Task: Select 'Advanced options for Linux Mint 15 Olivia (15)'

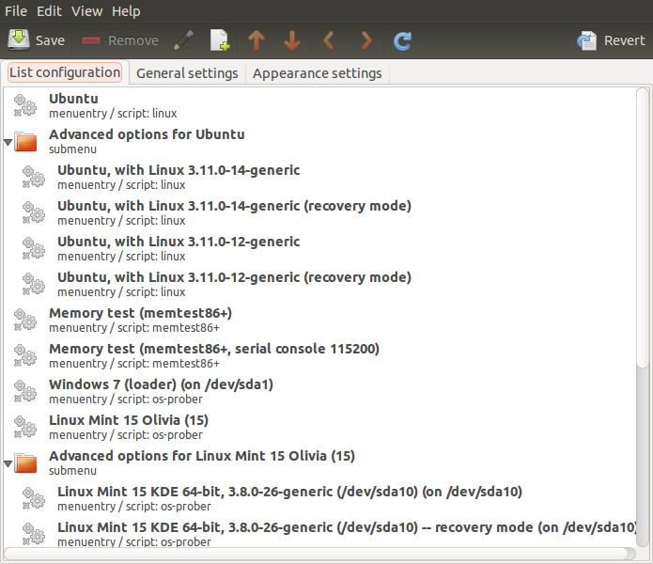Action: pos(319,462)
